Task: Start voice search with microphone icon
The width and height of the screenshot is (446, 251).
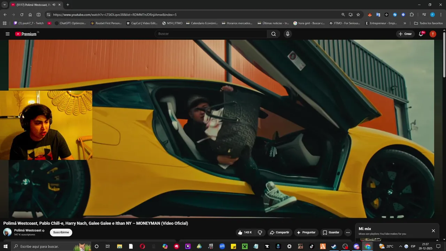Action: click(x=287, y=34)
